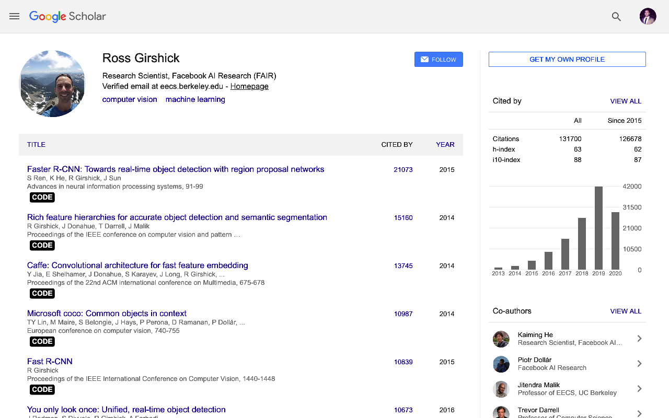Open the Faster R-CNN paper title

176,169
